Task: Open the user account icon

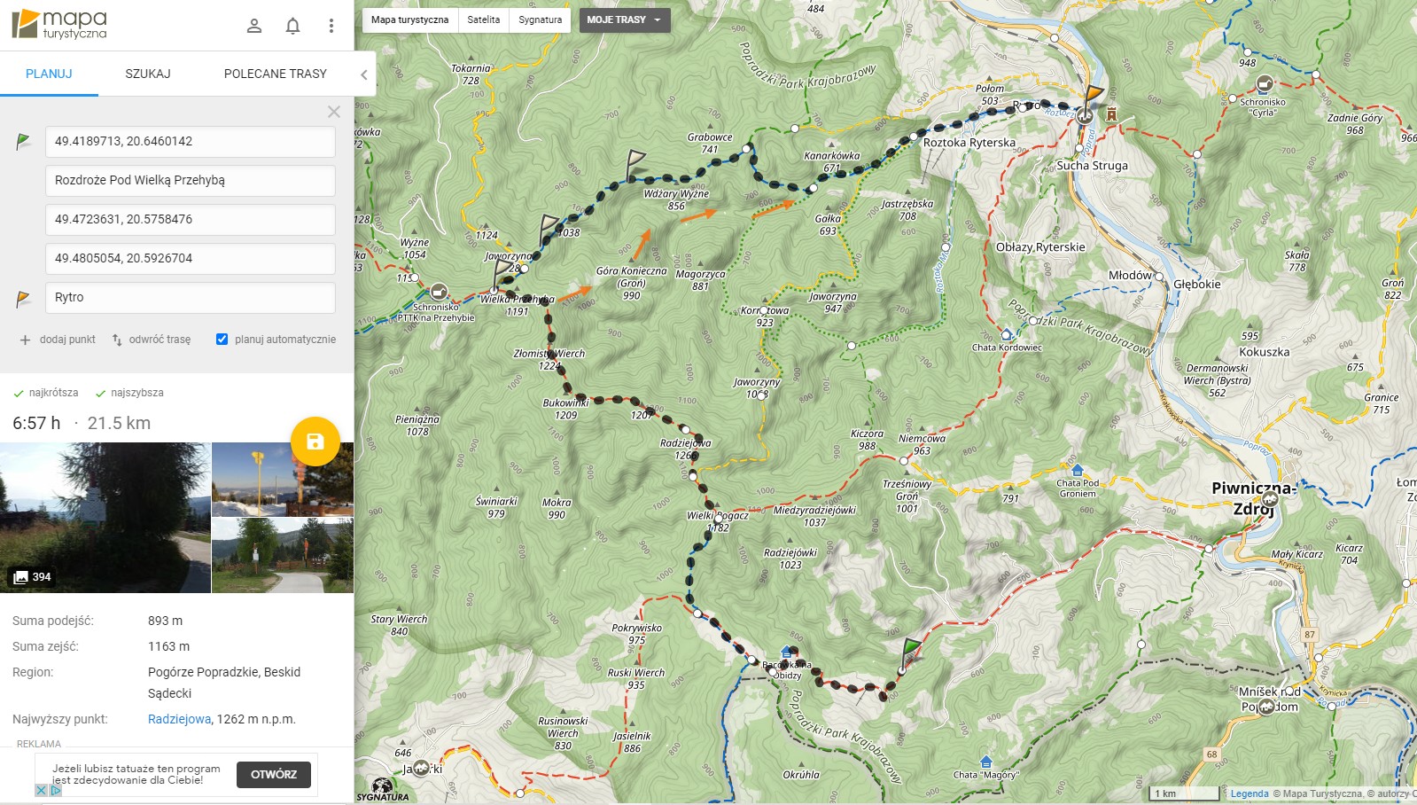Action: coord(254,26)
